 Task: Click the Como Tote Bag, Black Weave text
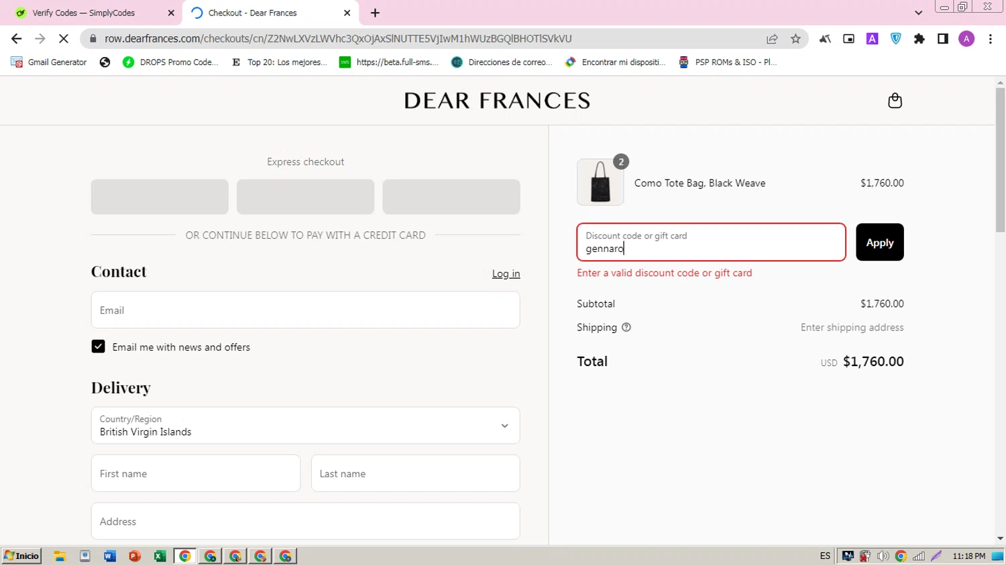(700, 183)
